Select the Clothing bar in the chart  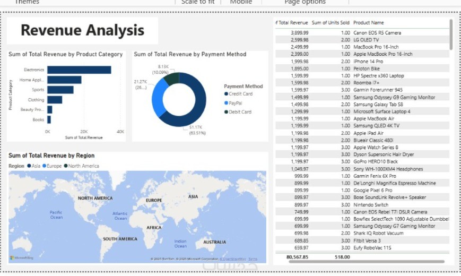55,100
